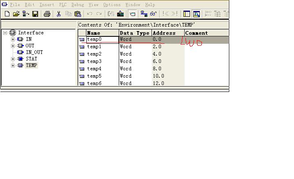Click the row icon beside temp5
Screen dimensions: 294x179
coord(82,76)
